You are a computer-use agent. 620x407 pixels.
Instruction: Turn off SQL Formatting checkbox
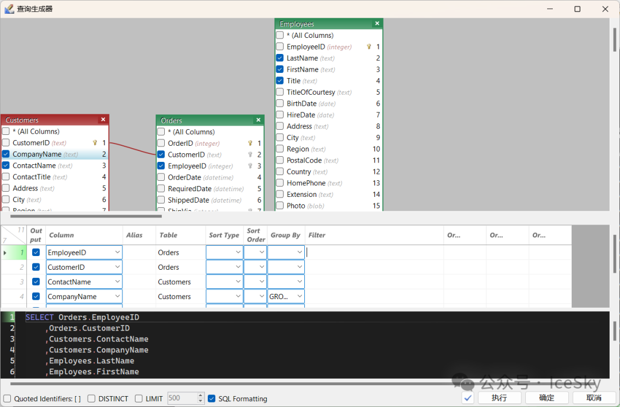tap(212, 398)
